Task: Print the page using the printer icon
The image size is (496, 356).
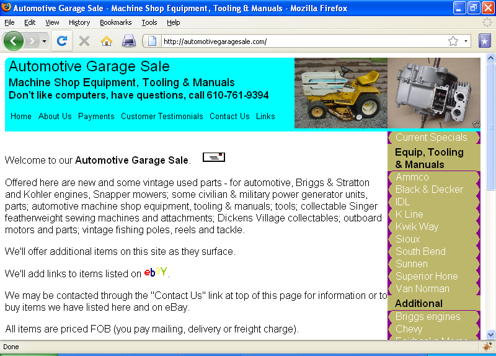Action: point(129,41)
